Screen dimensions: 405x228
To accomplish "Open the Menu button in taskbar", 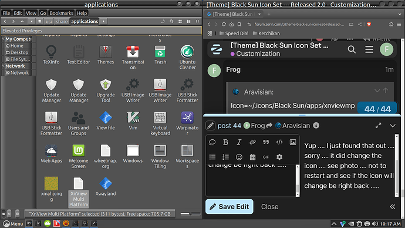I will coord(13,224).
